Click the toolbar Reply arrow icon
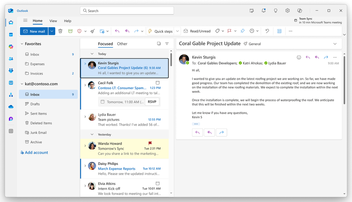The image size is (352, 202). (x=117, y=31)
